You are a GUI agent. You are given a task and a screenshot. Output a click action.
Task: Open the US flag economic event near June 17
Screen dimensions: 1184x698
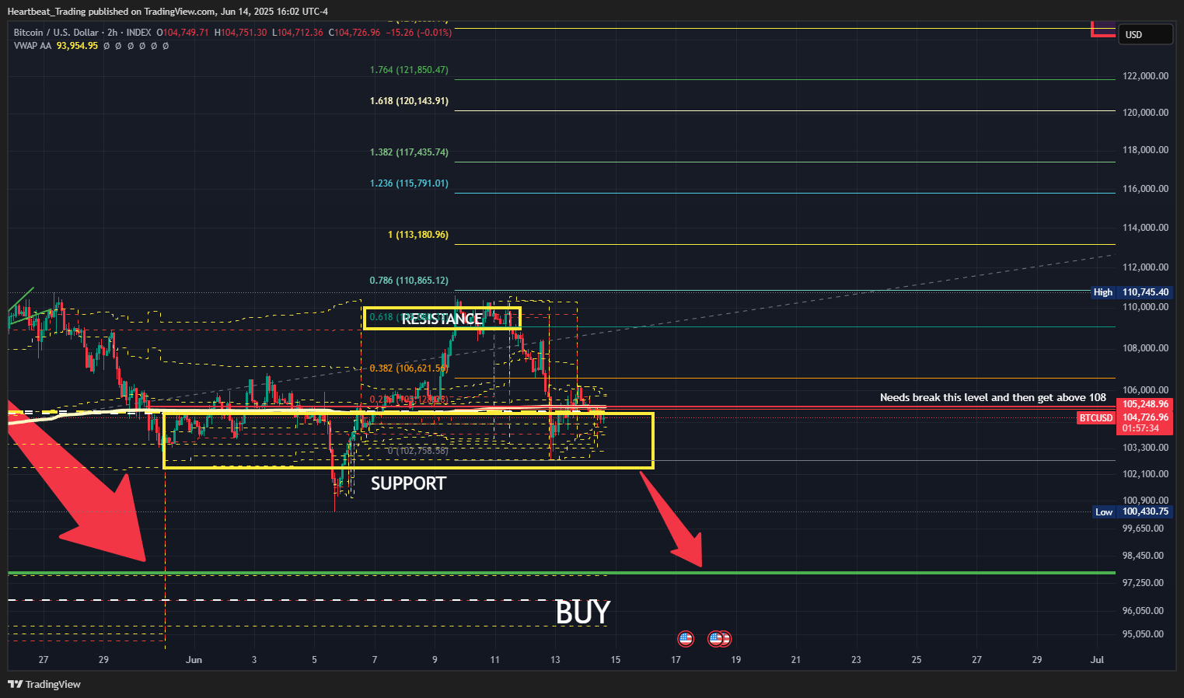[685, 639]
